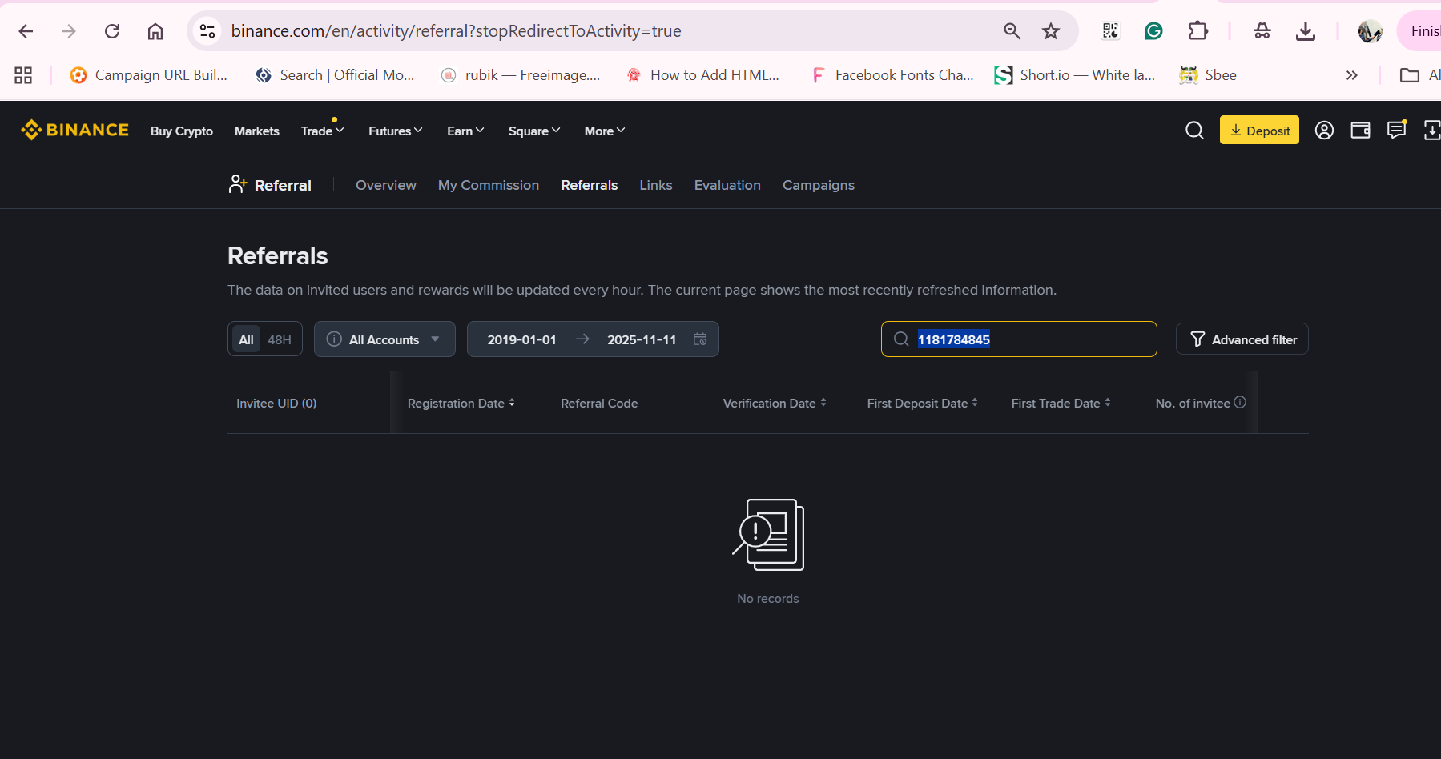Image resolution: width=1441 pixels, height=759 pixels.
Task: Switch to the My Commission tab
Action: pos(489,185)
